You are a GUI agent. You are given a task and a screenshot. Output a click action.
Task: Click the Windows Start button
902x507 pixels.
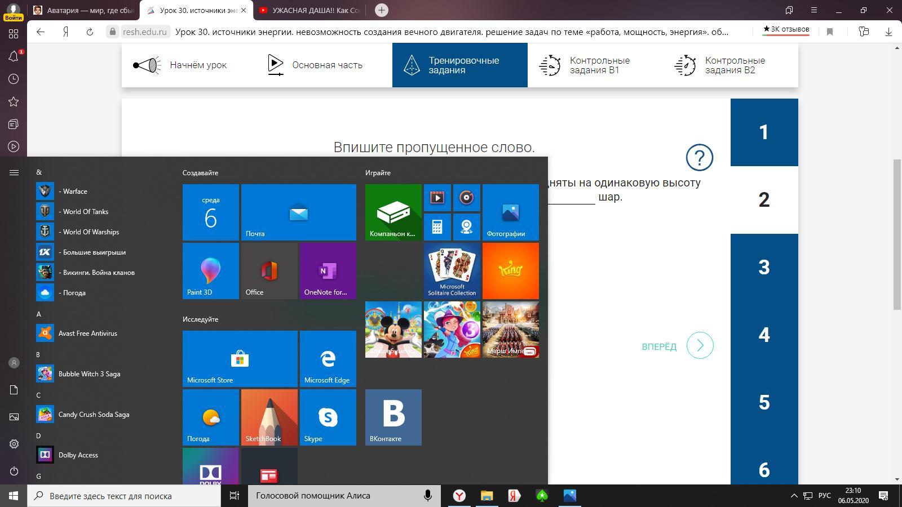(14, 496)
